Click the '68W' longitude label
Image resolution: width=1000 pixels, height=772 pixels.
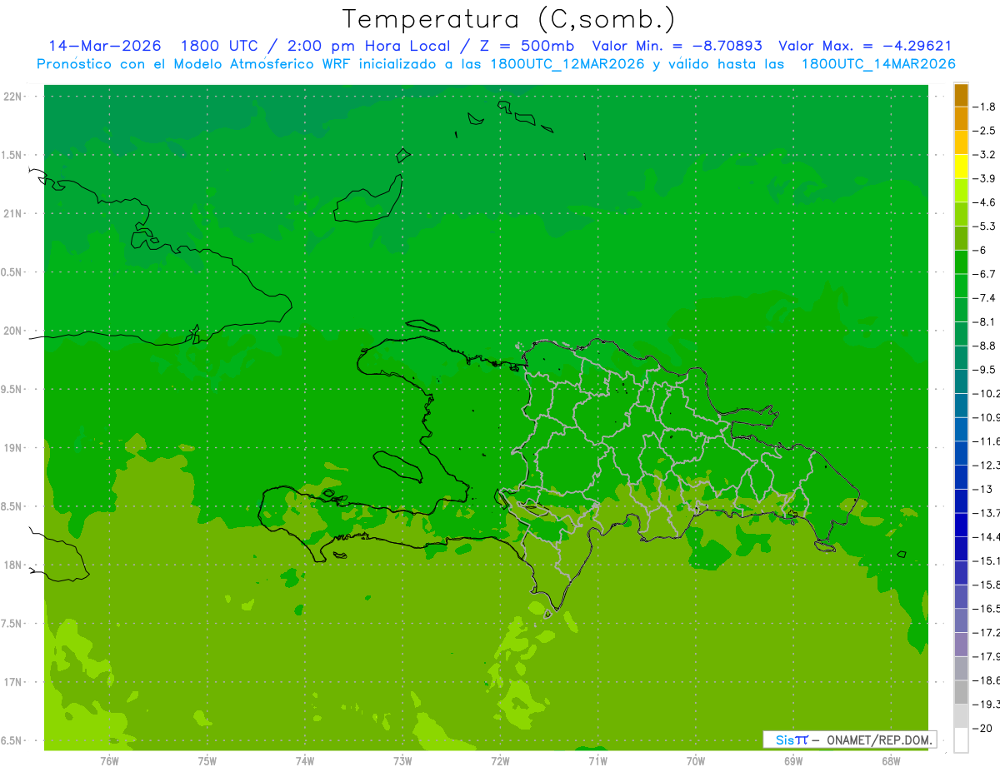891,761
